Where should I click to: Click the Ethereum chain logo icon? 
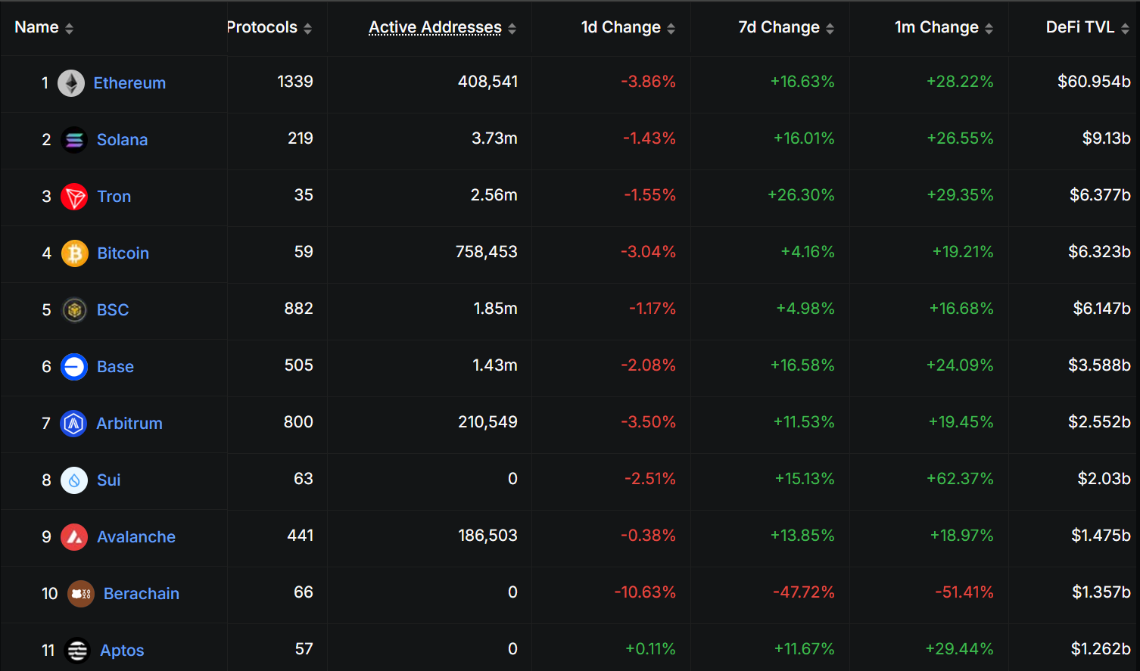pyautogui.click(x=71, y=83)
